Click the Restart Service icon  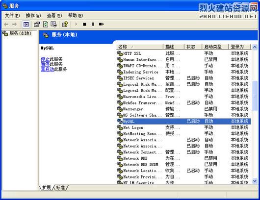point(101,25)
